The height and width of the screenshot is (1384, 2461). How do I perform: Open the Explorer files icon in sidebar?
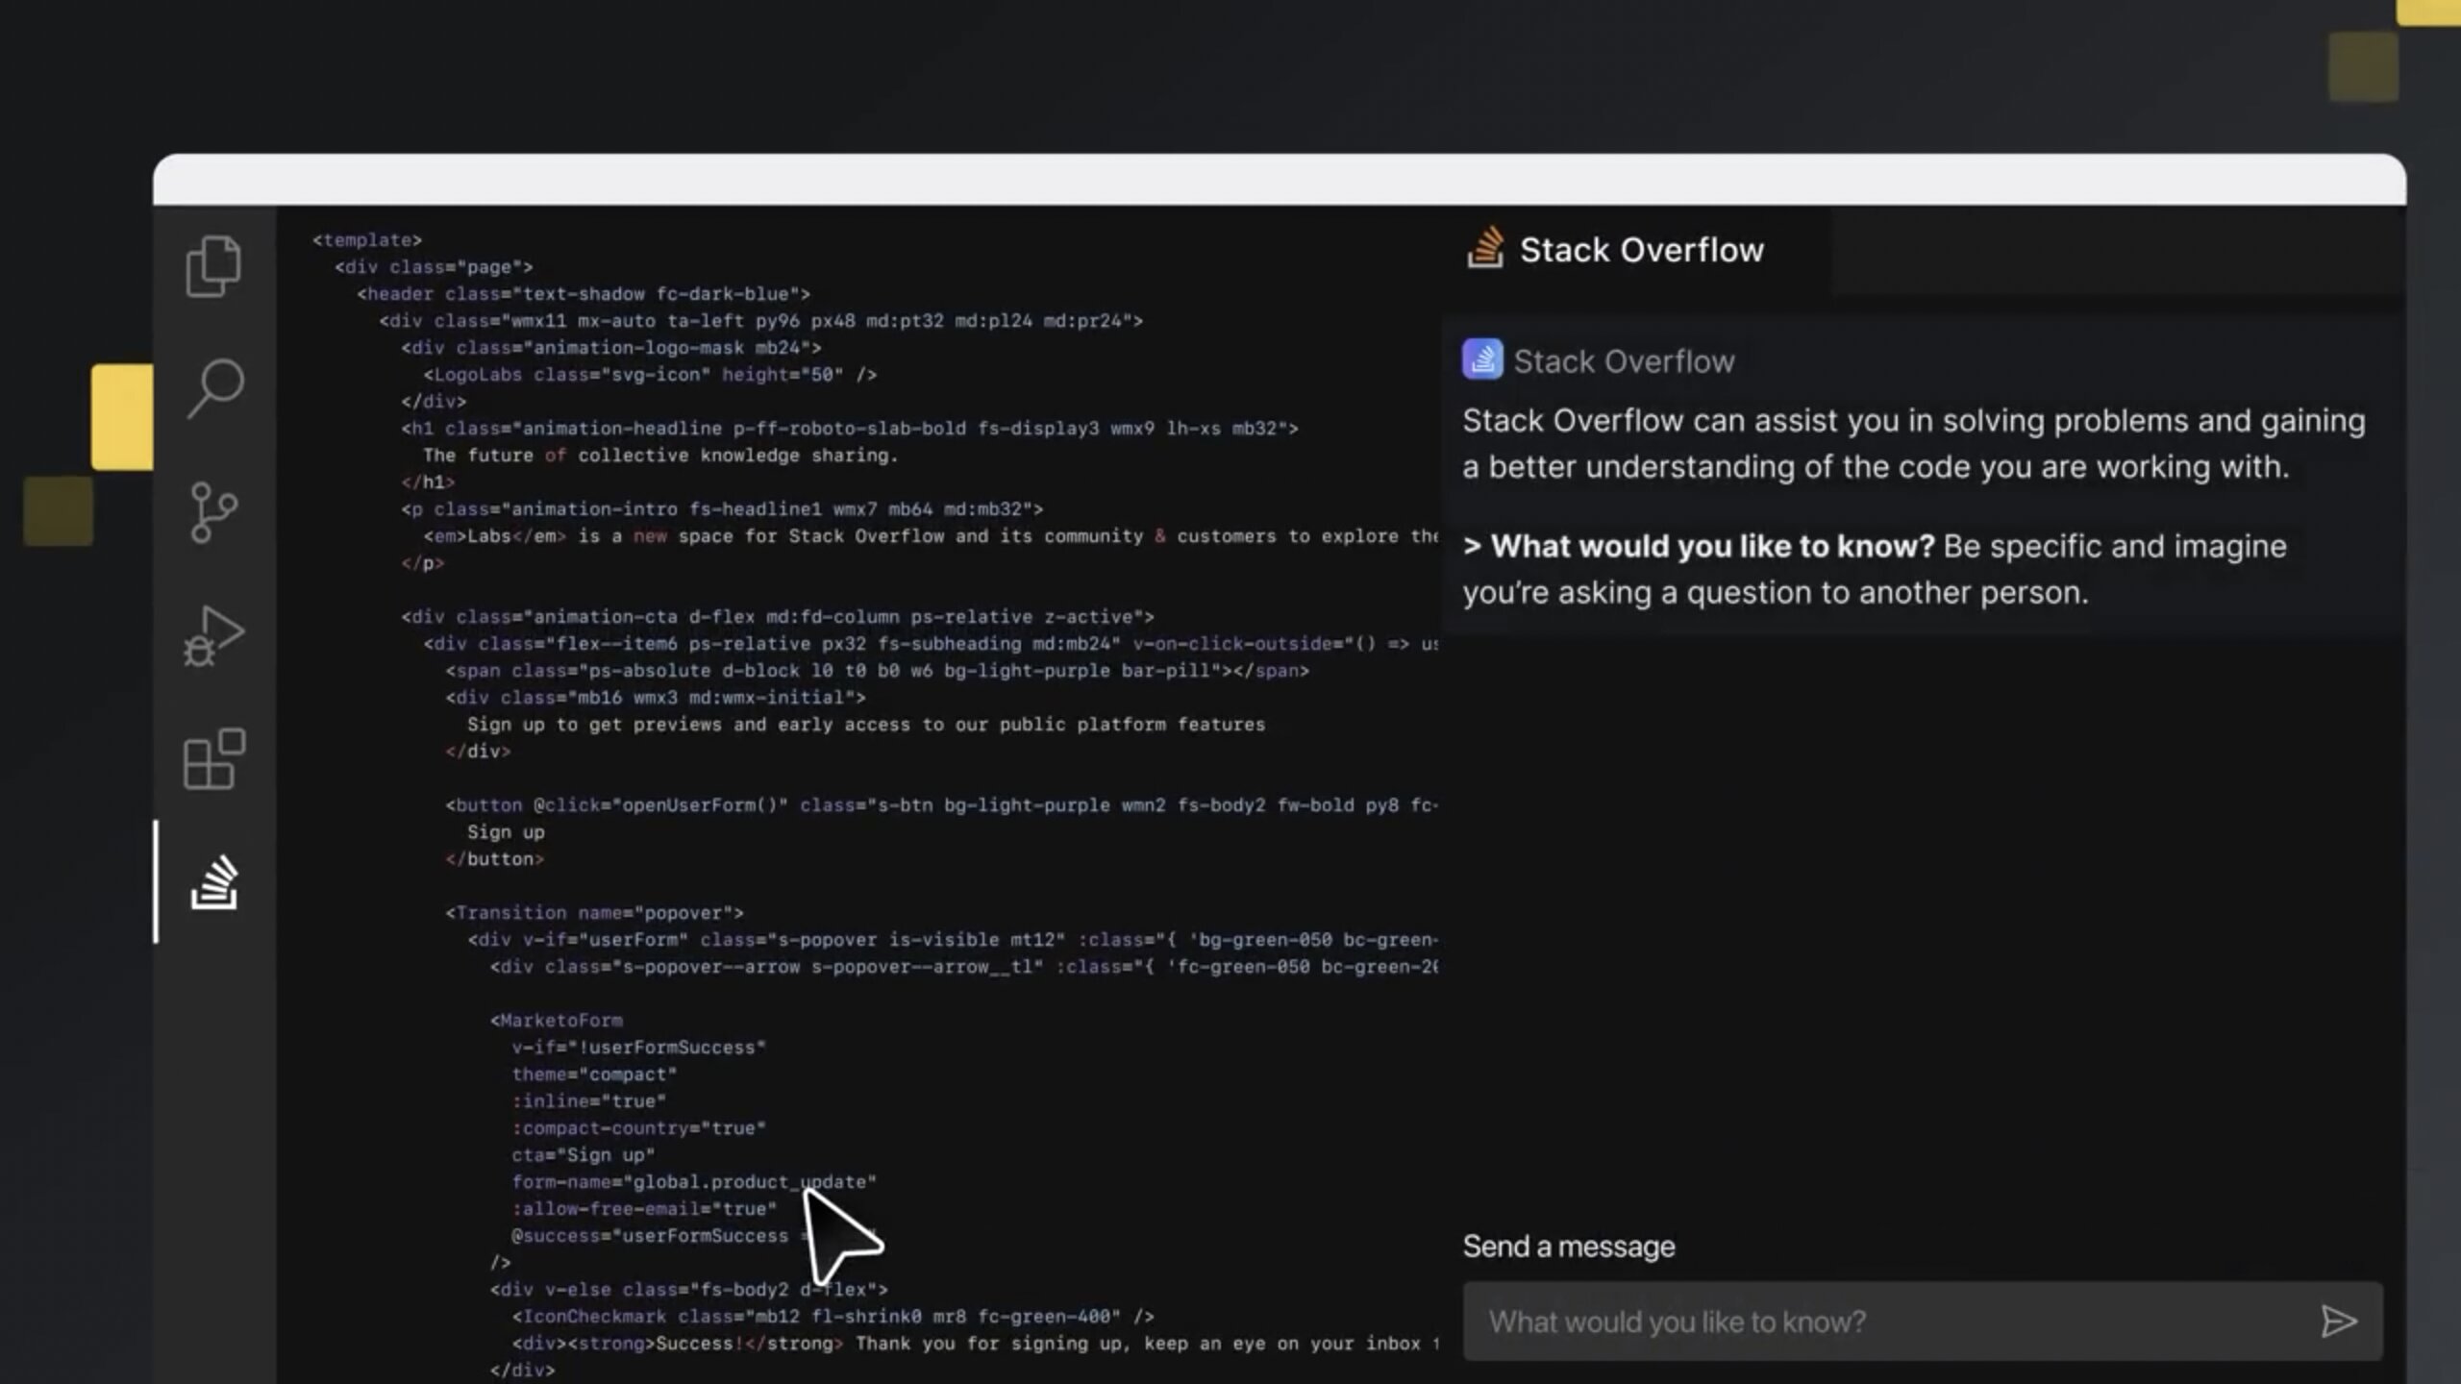[x=213, y=265]
